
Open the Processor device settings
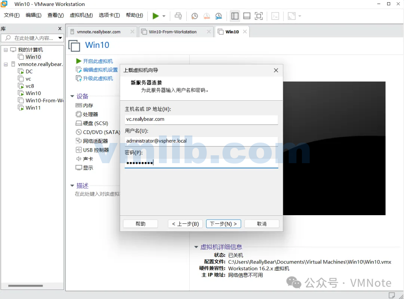88,114
